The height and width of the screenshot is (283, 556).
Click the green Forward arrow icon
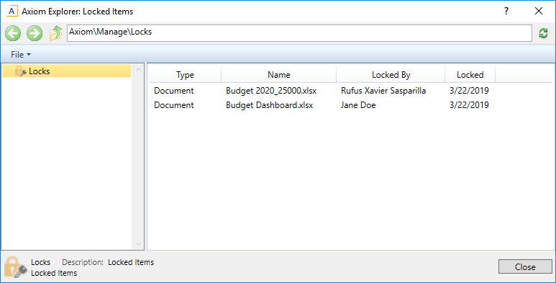[x=35, y=33]
